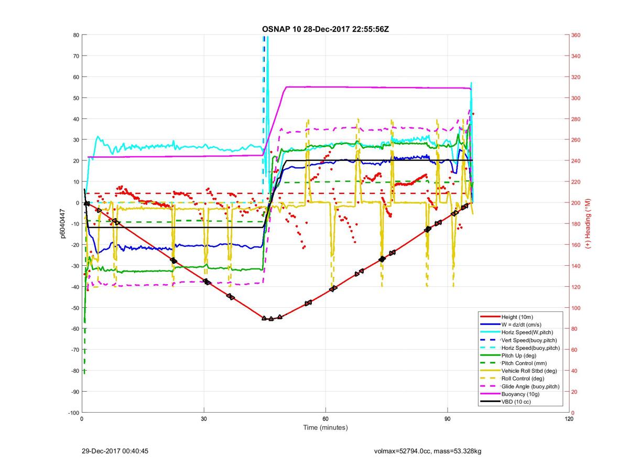Image resolution: width=629 pixels, height=464 pixels.
Task: Click the -40 tick label
Action: click(74, 287)
